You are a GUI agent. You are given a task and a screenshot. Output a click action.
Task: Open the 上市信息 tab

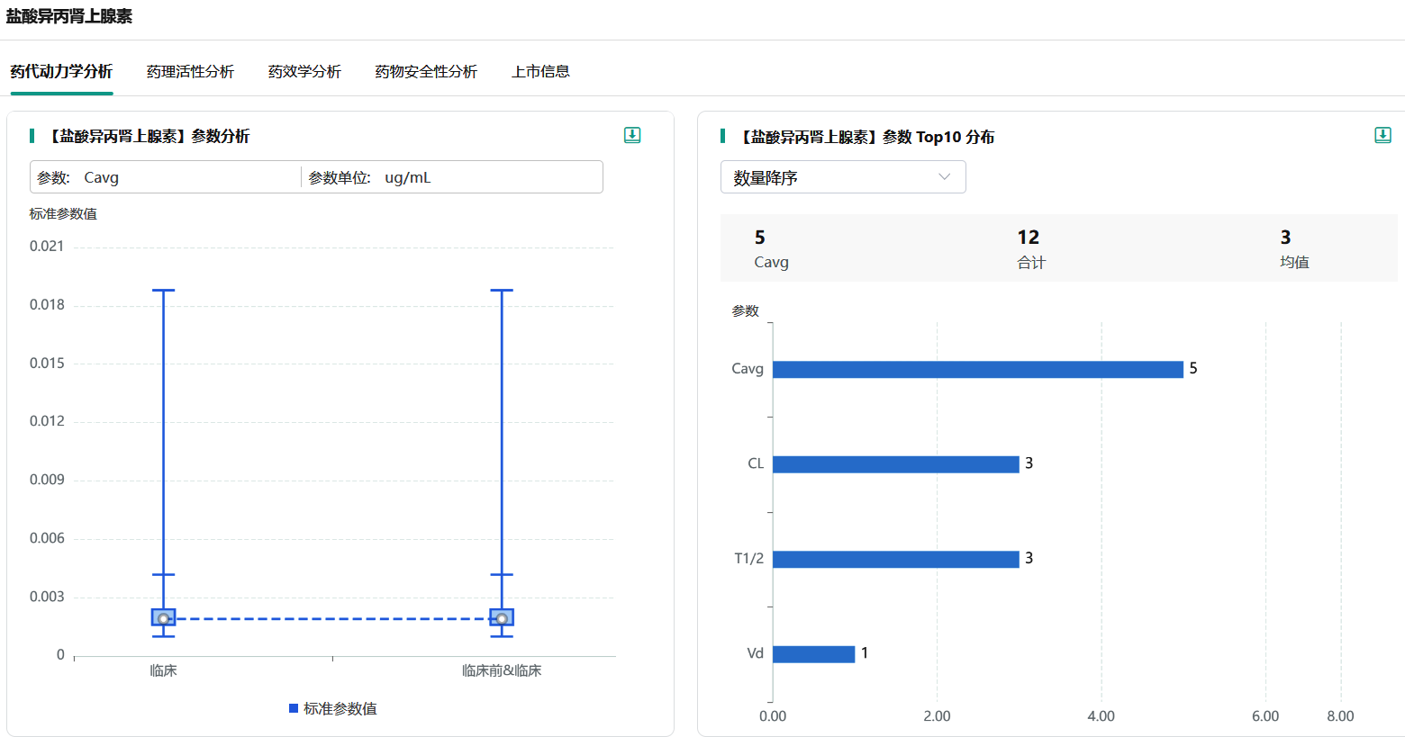[540, 72]
